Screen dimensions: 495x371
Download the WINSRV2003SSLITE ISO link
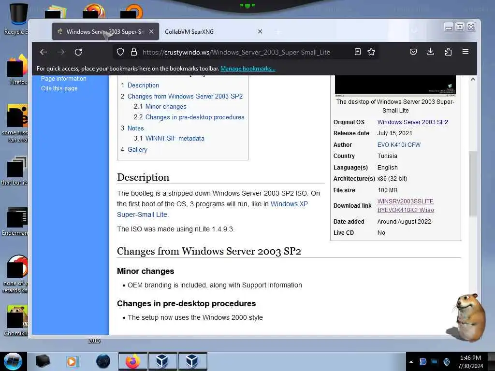click(406, 206)
